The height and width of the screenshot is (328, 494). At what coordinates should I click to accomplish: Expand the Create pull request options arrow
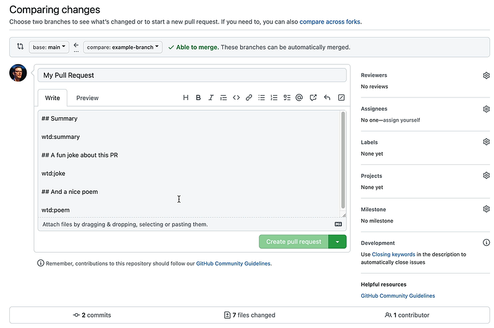[x=337, y=242]
